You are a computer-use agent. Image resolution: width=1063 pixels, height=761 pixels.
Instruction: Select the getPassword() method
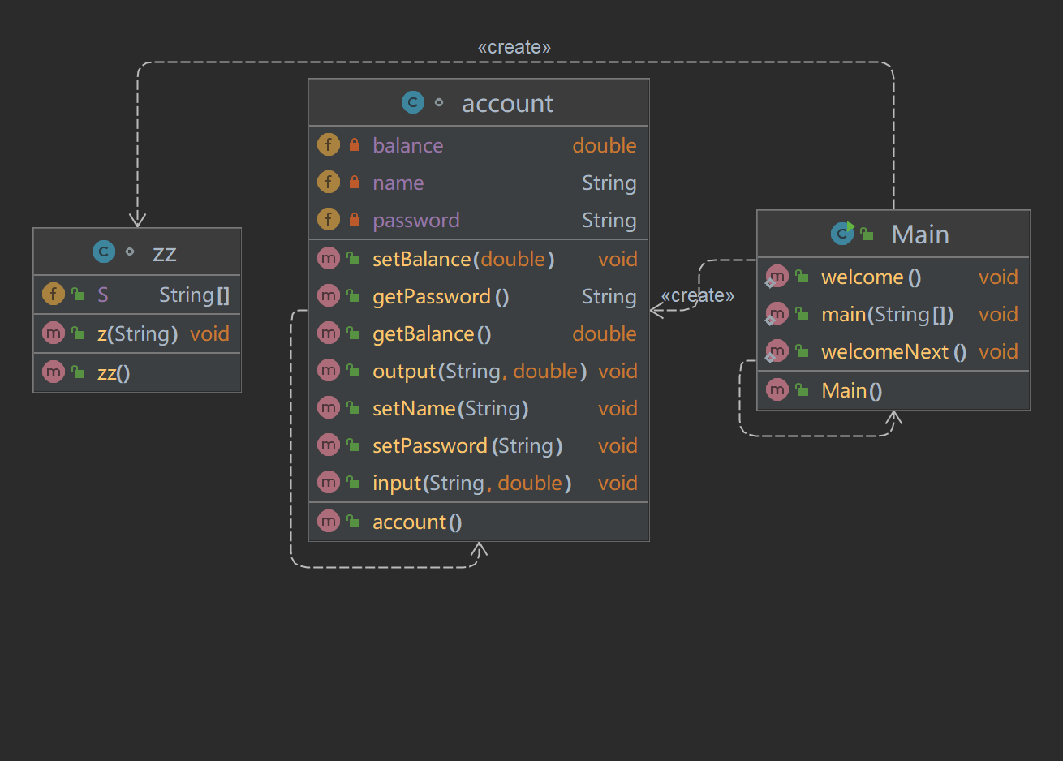coord(441,296)
